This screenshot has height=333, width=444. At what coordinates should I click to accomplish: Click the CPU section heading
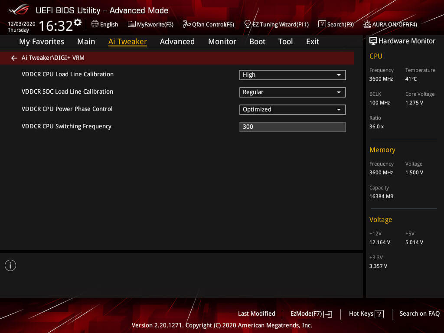(x=376, y=56)
